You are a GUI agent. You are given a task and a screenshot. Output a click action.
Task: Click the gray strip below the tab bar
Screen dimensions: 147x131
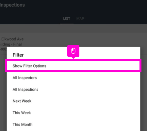pyautogui.click(x=73, y=28)
